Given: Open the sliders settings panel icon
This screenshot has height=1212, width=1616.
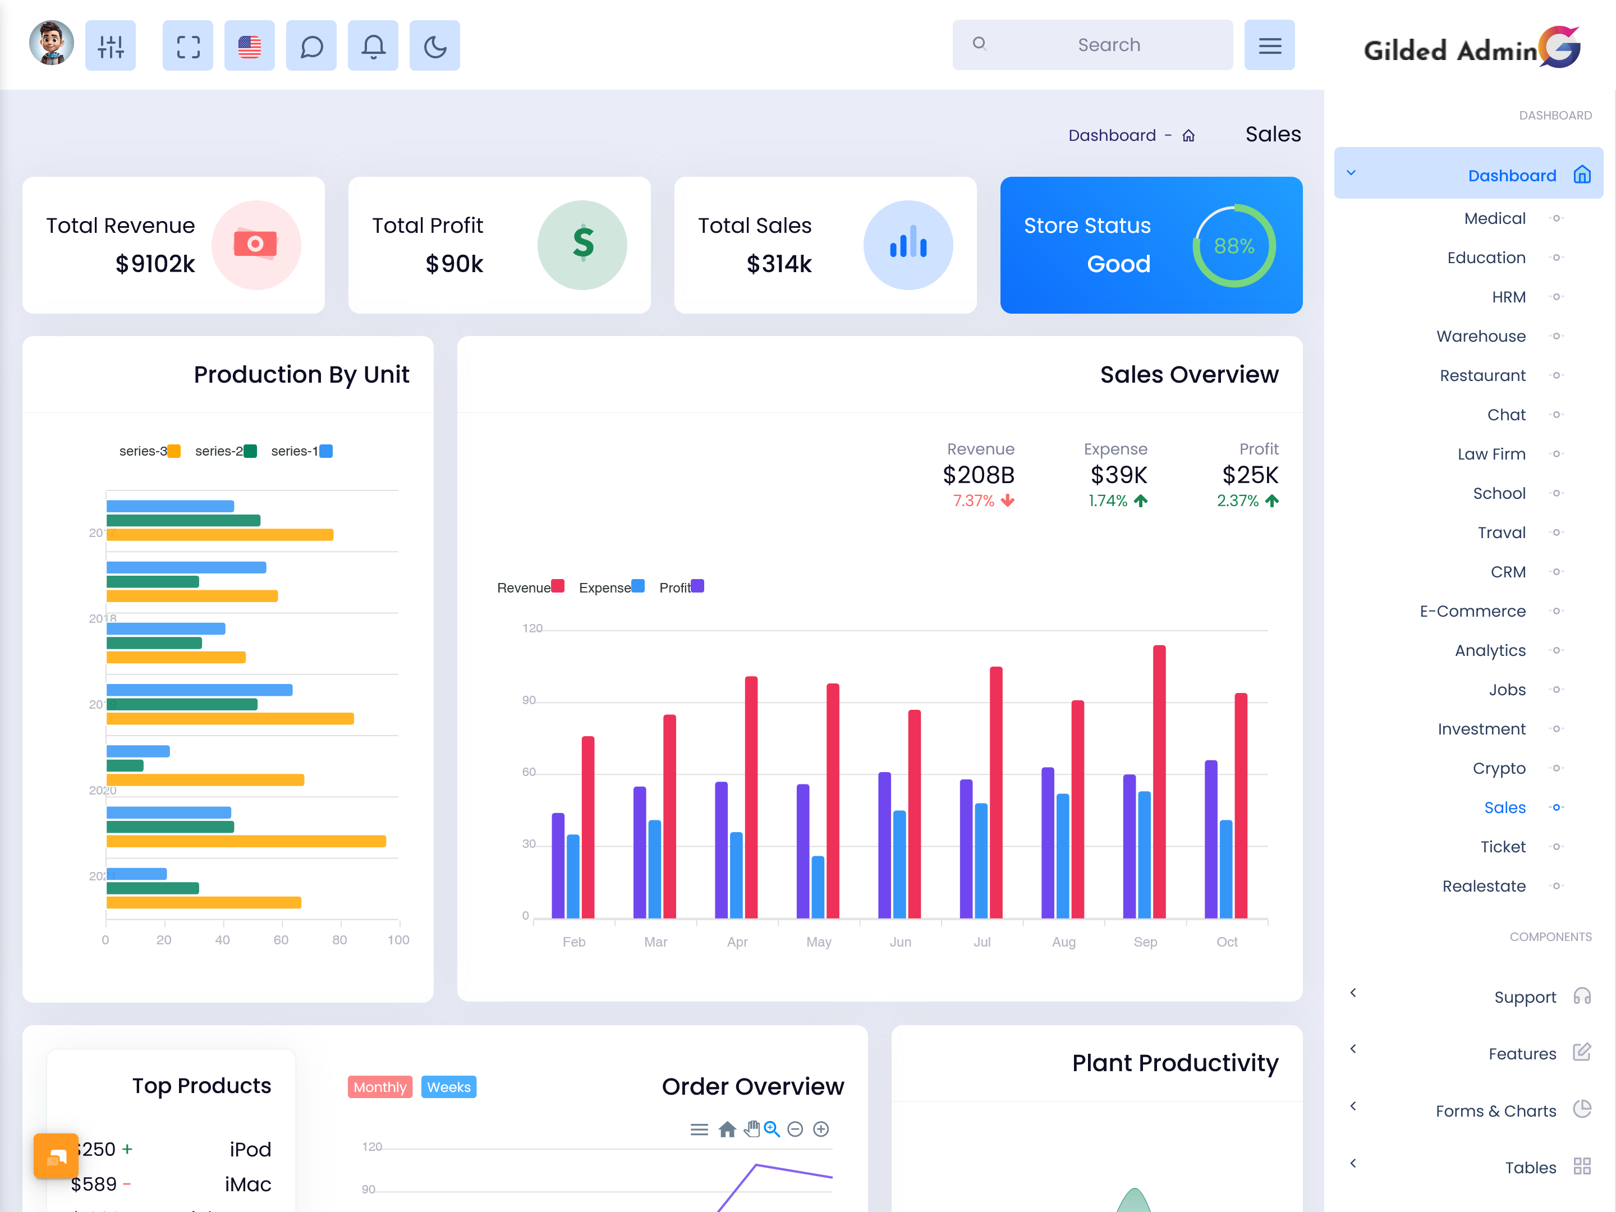Looking at the screenshot, I should 111,45.
